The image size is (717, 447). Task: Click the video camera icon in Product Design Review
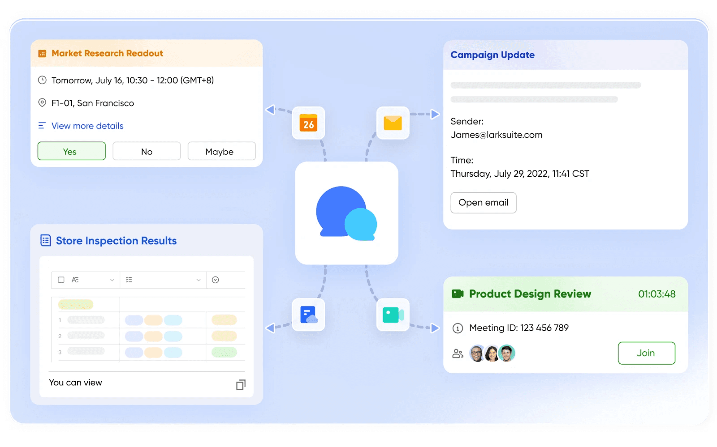click(x=458, y=294)
